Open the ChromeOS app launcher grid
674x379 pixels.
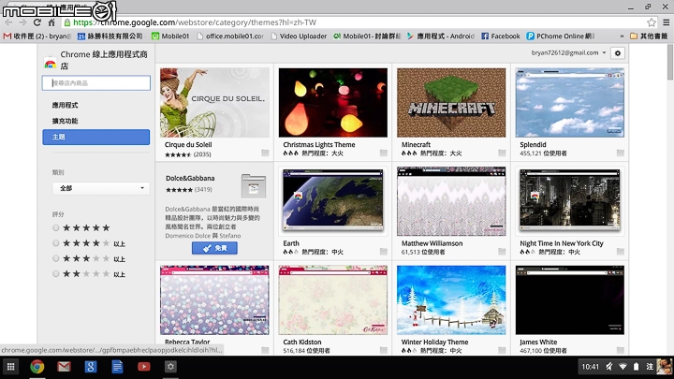[10, 367]
